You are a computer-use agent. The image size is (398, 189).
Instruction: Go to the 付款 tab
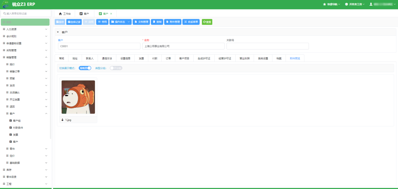155,59
